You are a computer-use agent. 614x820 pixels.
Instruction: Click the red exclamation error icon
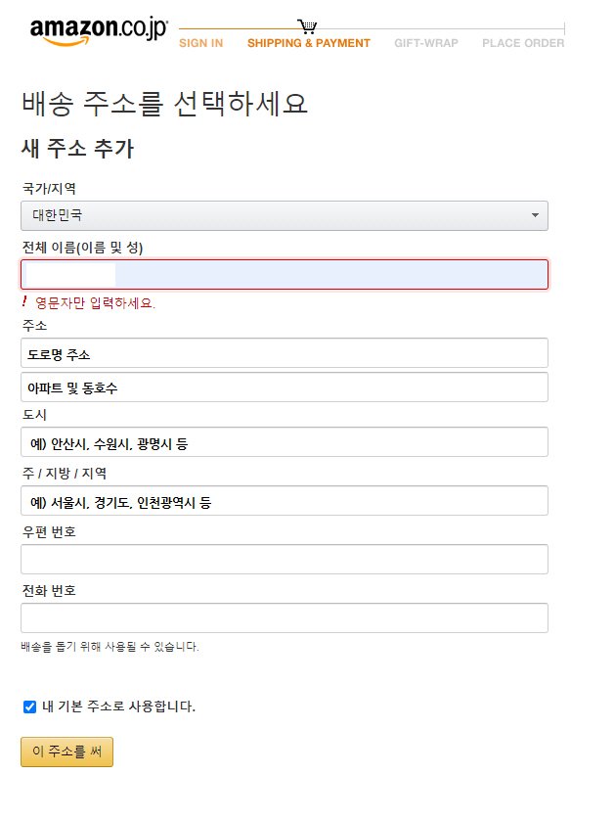tap(24, 302)
